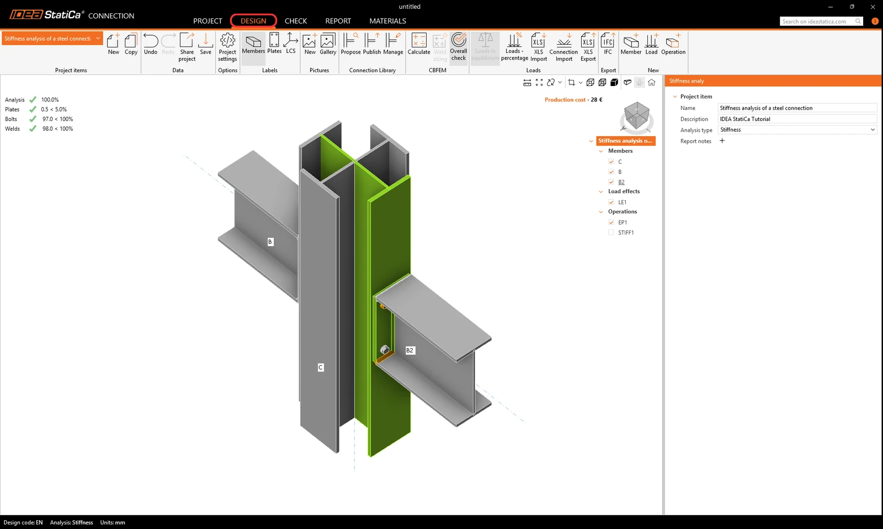This screenshot has height=529, width=883.
Task: Click the crop view icon
Action: 572,83
